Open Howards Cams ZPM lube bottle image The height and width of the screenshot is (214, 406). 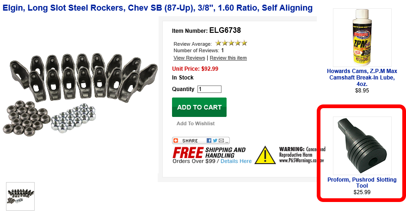(362, 37)
